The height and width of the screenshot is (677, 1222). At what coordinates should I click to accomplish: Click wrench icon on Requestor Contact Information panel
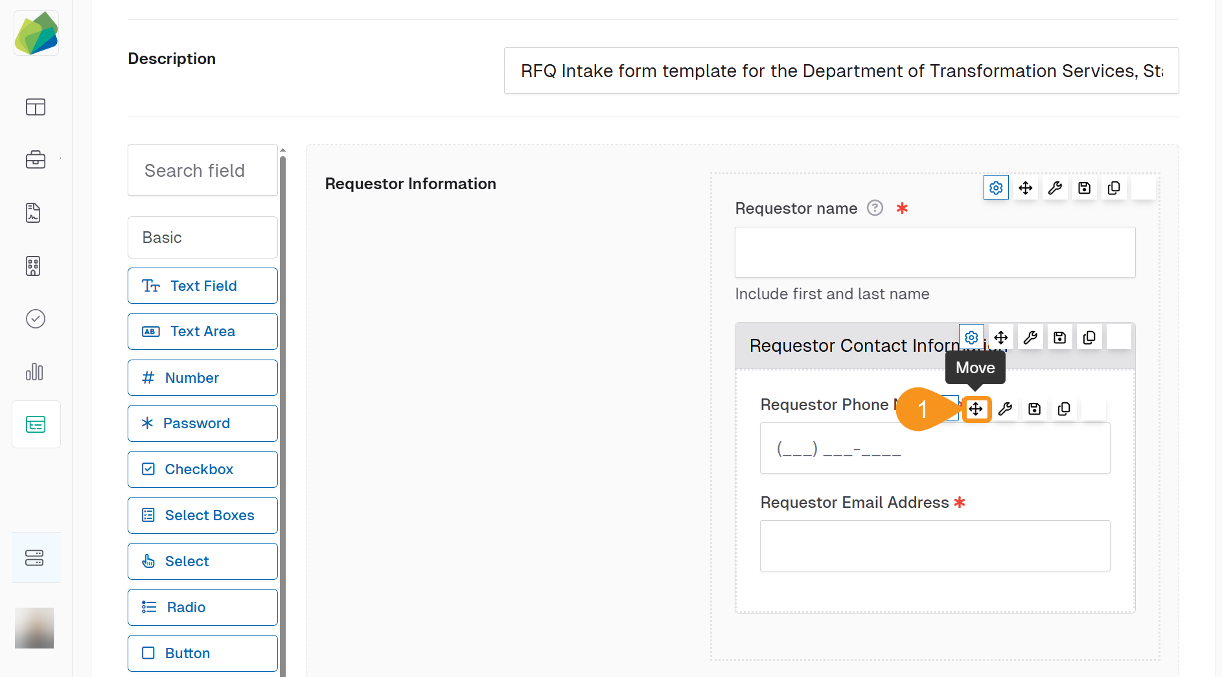[1030, 338]
